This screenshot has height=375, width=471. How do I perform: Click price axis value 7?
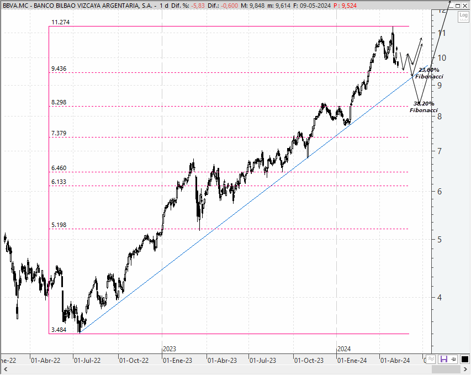click(440, 151)
